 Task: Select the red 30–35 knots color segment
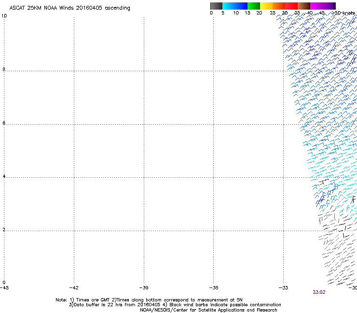point(291,6)
